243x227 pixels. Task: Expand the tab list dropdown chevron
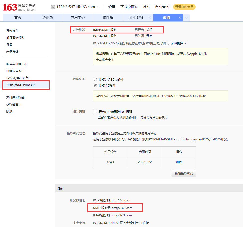[186, 18]
